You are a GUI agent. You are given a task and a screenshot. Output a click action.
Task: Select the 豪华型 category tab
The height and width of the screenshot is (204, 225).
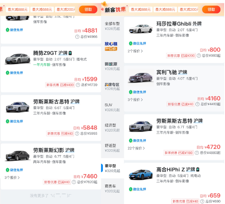[x=112, y=168]
